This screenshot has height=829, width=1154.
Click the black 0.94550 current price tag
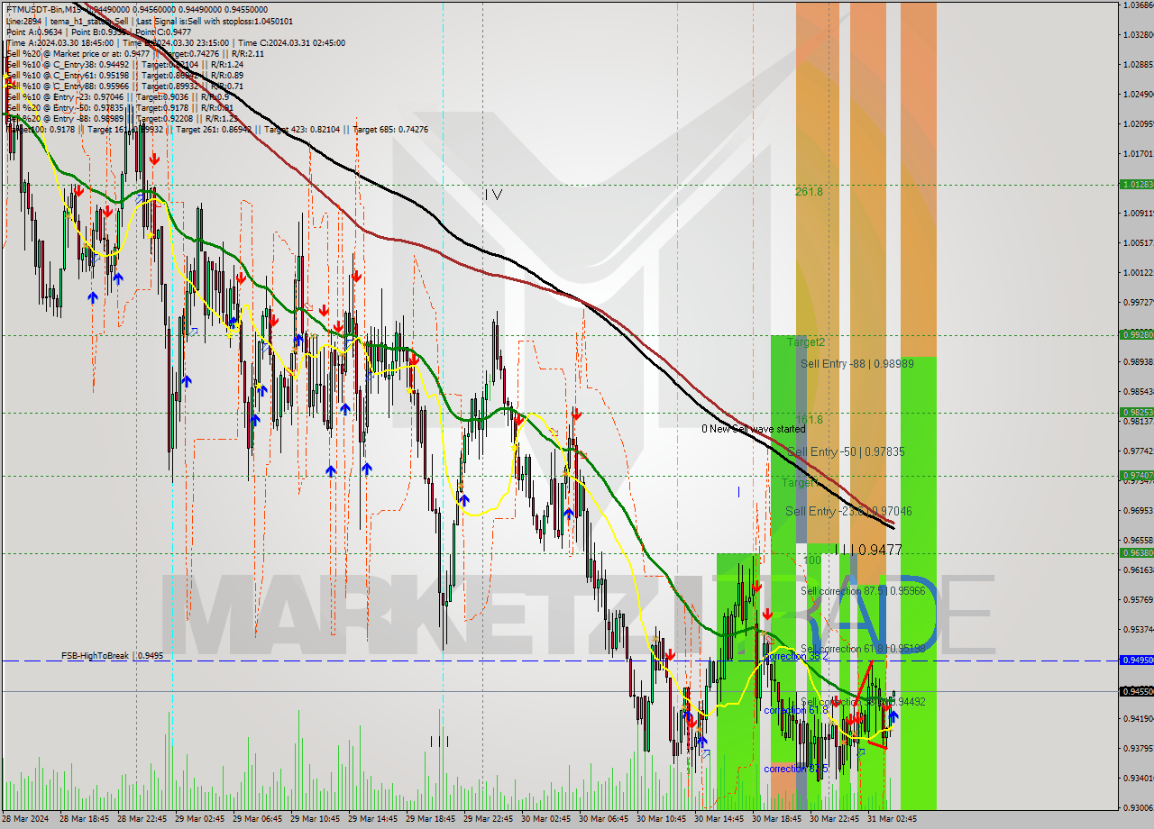[x=1137, y=691]
